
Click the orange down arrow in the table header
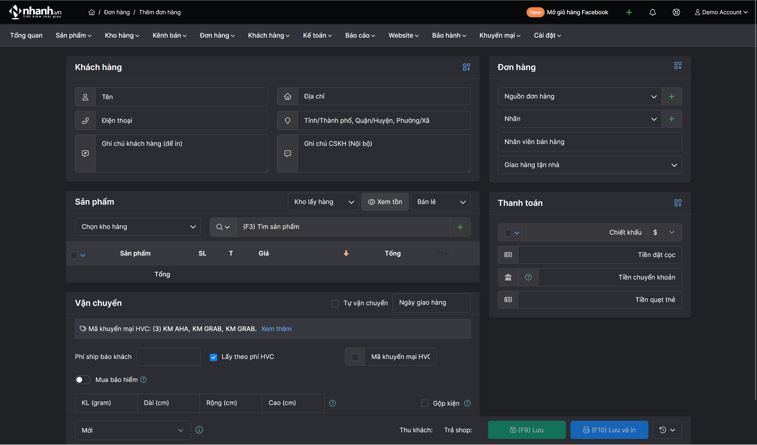(346, 253)
